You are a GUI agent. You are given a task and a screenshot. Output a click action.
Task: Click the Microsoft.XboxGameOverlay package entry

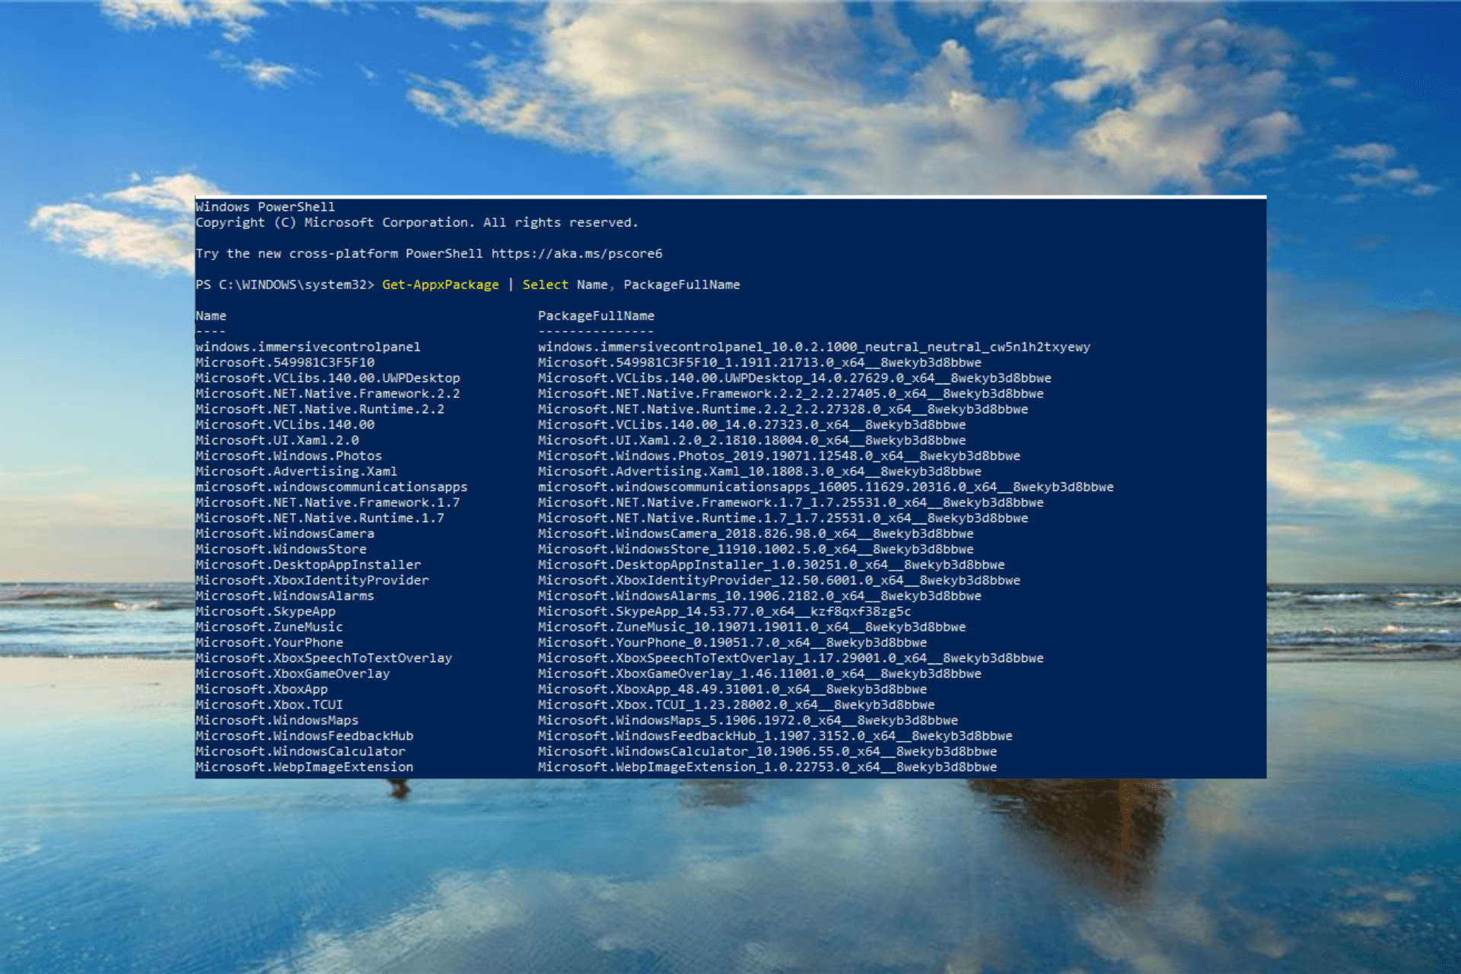(x=293, y=673)
